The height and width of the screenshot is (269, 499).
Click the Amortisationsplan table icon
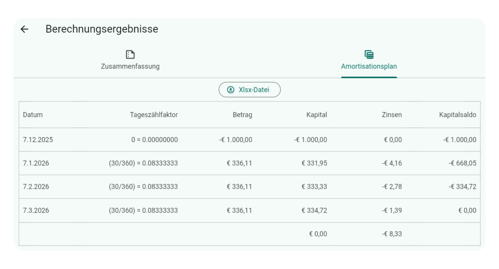pos(369,55)
